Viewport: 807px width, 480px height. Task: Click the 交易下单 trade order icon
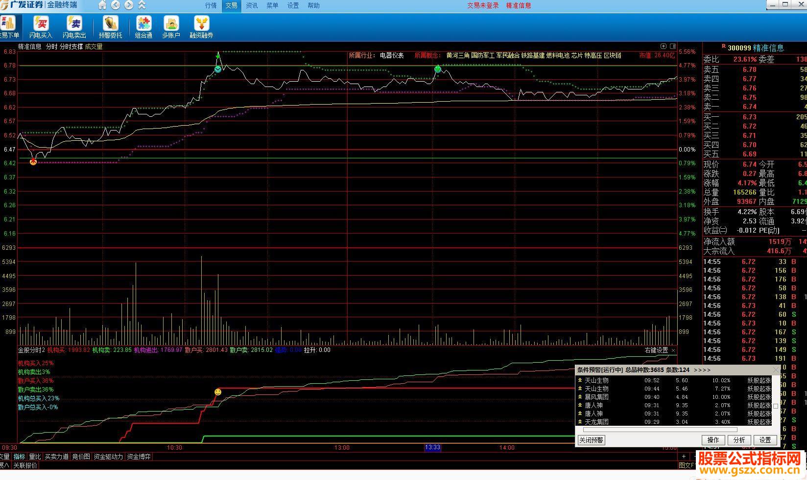click(9, 27)
